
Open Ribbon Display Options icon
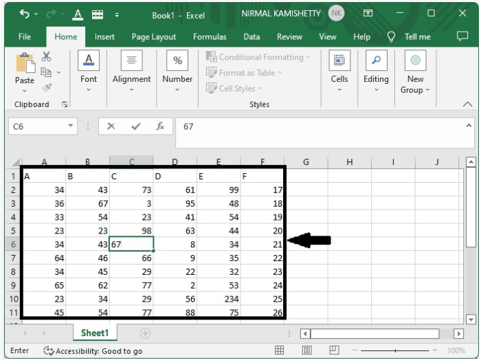pyautogui.click(x=368, y=13)
